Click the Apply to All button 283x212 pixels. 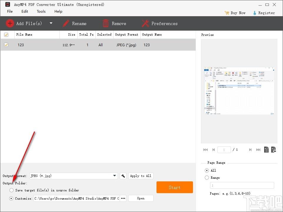pyautogui.click(x=141, y=176)
